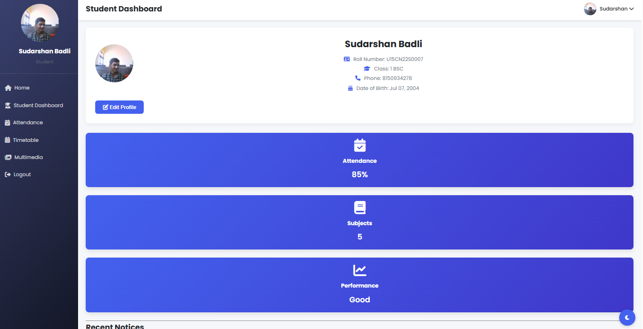Toggle dark mode with the moon button
This screenshot has width=643, height=329.
click(627, 318)
